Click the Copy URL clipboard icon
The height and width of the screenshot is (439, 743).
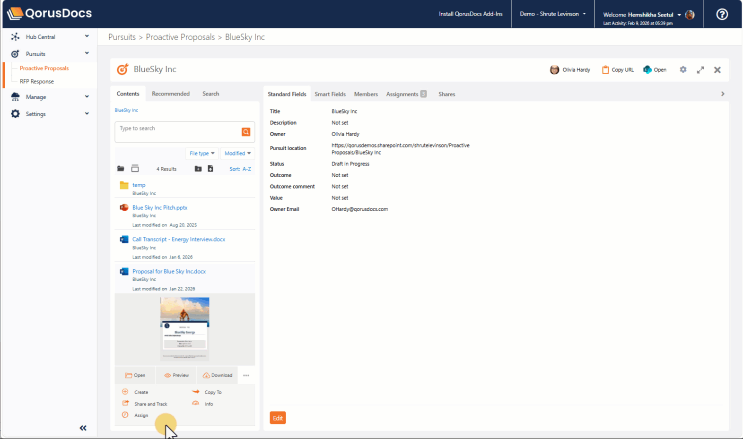605,69
